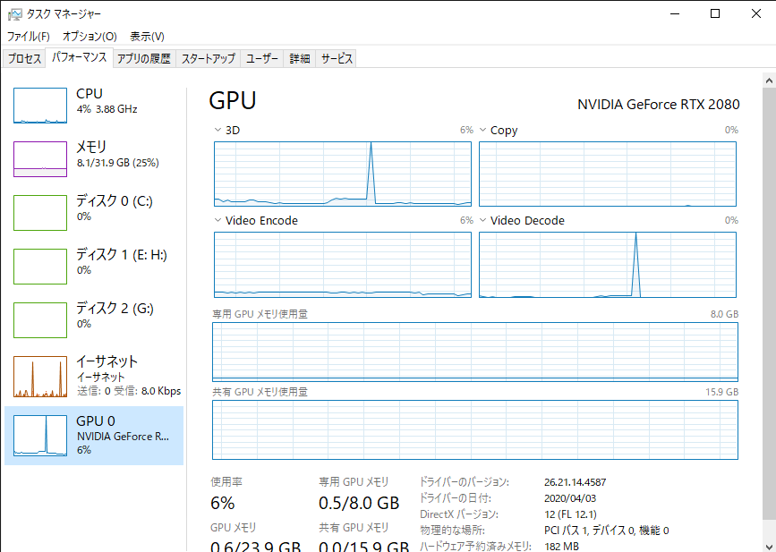
Task: Click the NVIDIA GeForce RTX 2080 title
Action: 658,105
